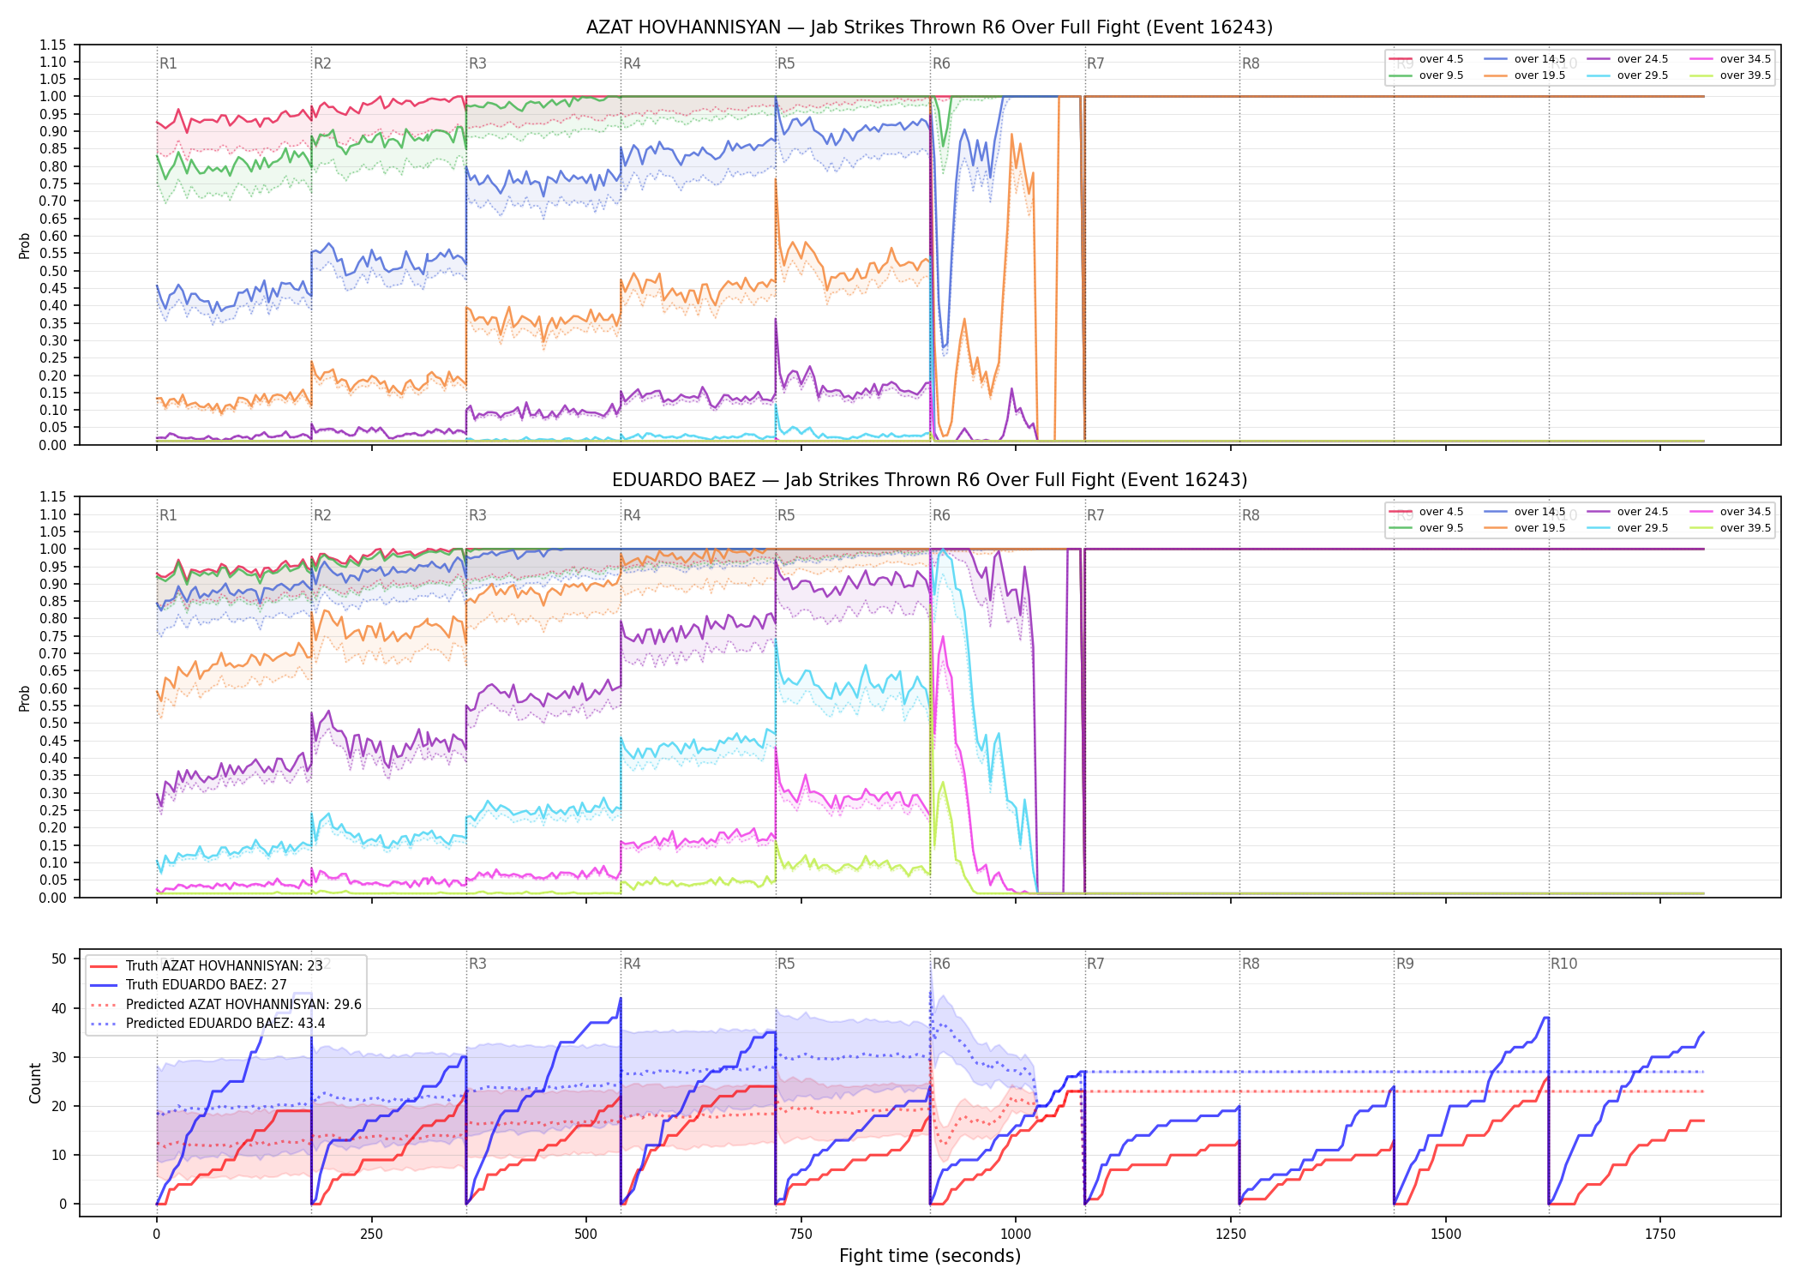Select 'over 9.5' legend entry in Baez chart
Image resolution: width=1800 pixels, height=1286 pixels.
point(1425,528)
